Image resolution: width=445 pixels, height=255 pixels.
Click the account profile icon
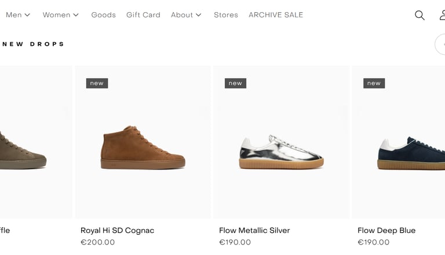coord(442,15)
